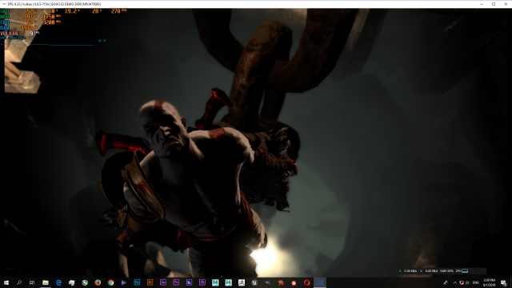Click the FPS Vulkan title bar text
The width and height of the screenshot is (512, 288).
tap(54, 4)
